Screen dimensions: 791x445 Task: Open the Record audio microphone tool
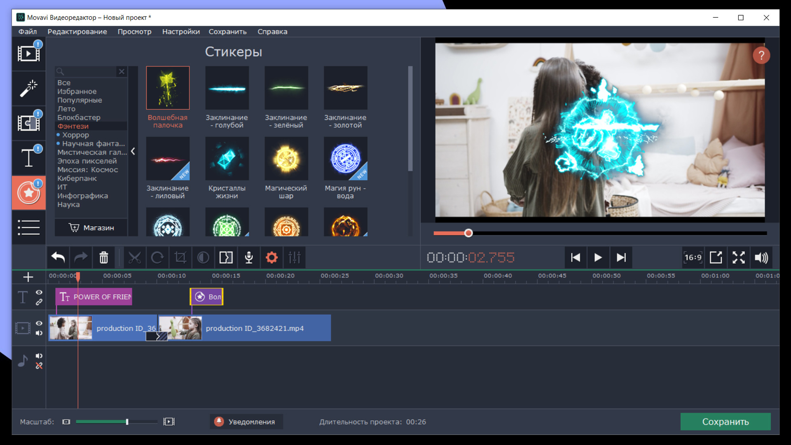(x=249, y=258)
